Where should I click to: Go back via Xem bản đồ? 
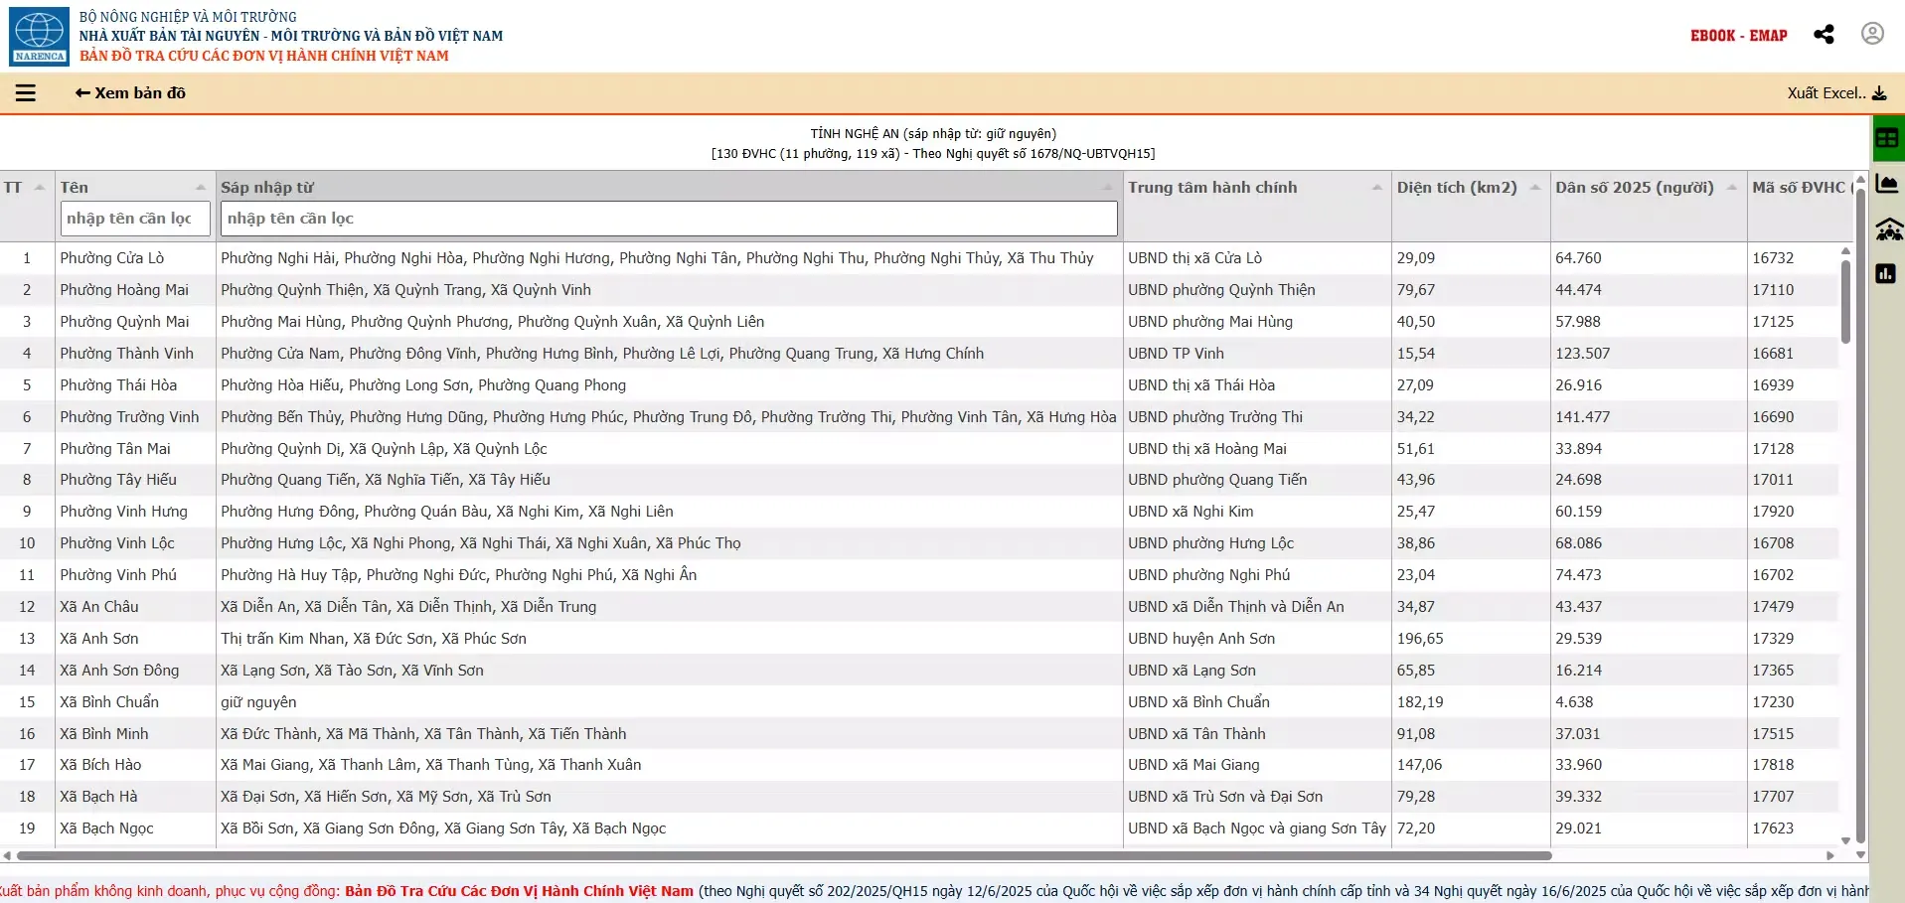click(x=130, y=93)
